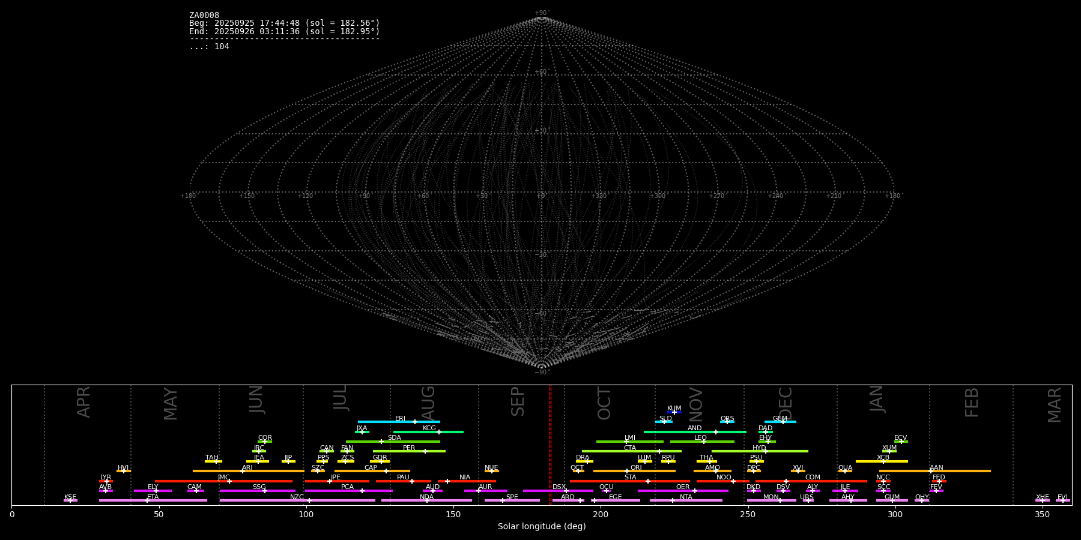The width and height of the screenshot is (1081, 540).
Task: Click the 300 tick on solar longitude axis
Action: tap(895, 514)
